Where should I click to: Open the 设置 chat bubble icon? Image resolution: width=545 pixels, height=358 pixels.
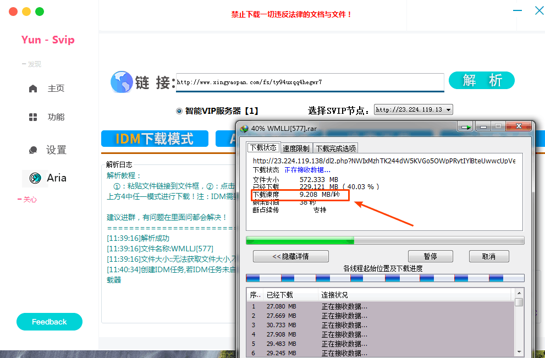(x=33, y=150)
